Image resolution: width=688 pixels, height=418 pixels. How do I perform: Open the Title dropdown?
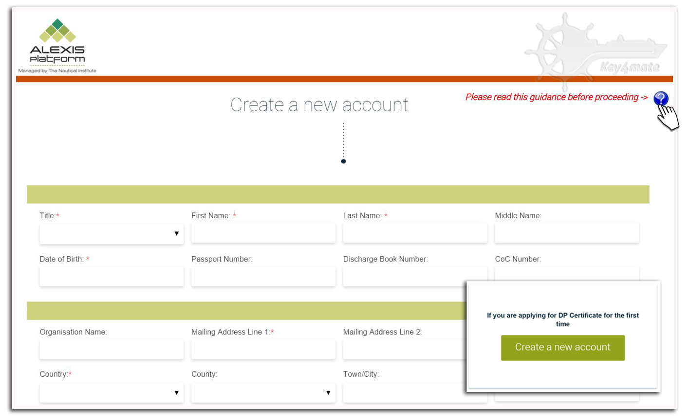tap(112, 234)
